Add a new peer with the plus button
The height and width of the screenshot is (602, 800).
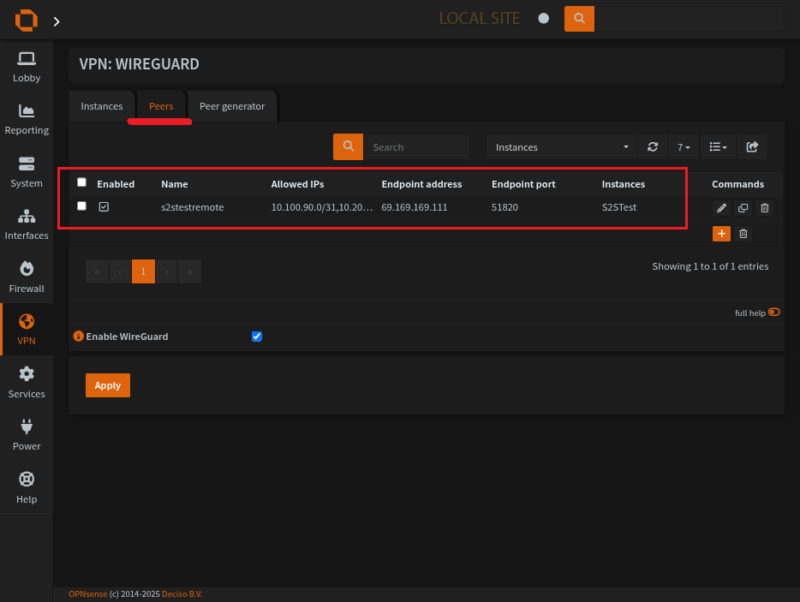[721, 234]
